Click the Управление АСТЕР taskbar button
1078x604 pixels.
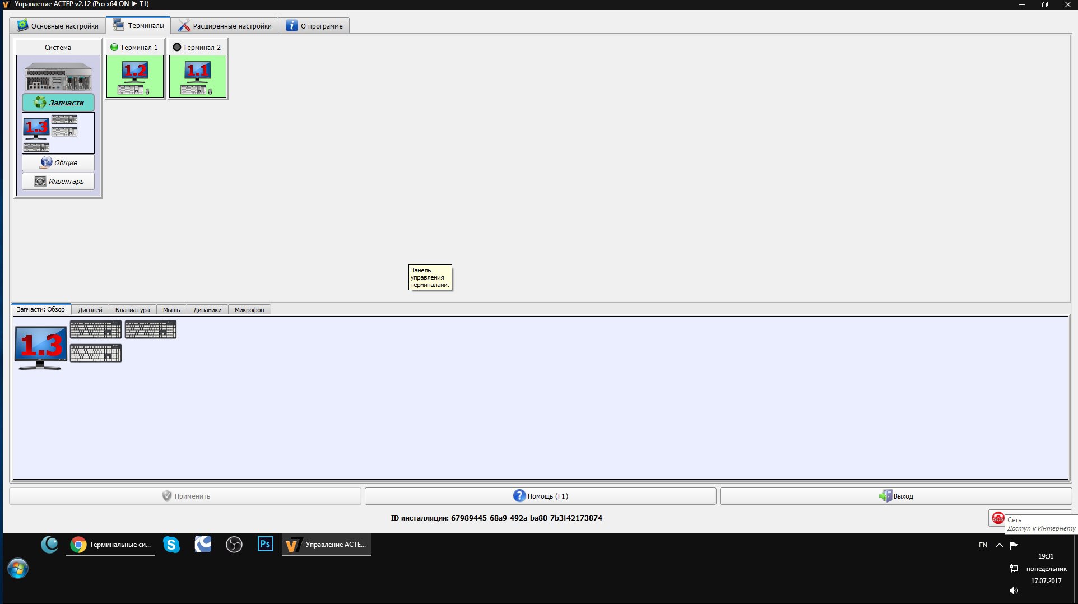coord(327,545)
